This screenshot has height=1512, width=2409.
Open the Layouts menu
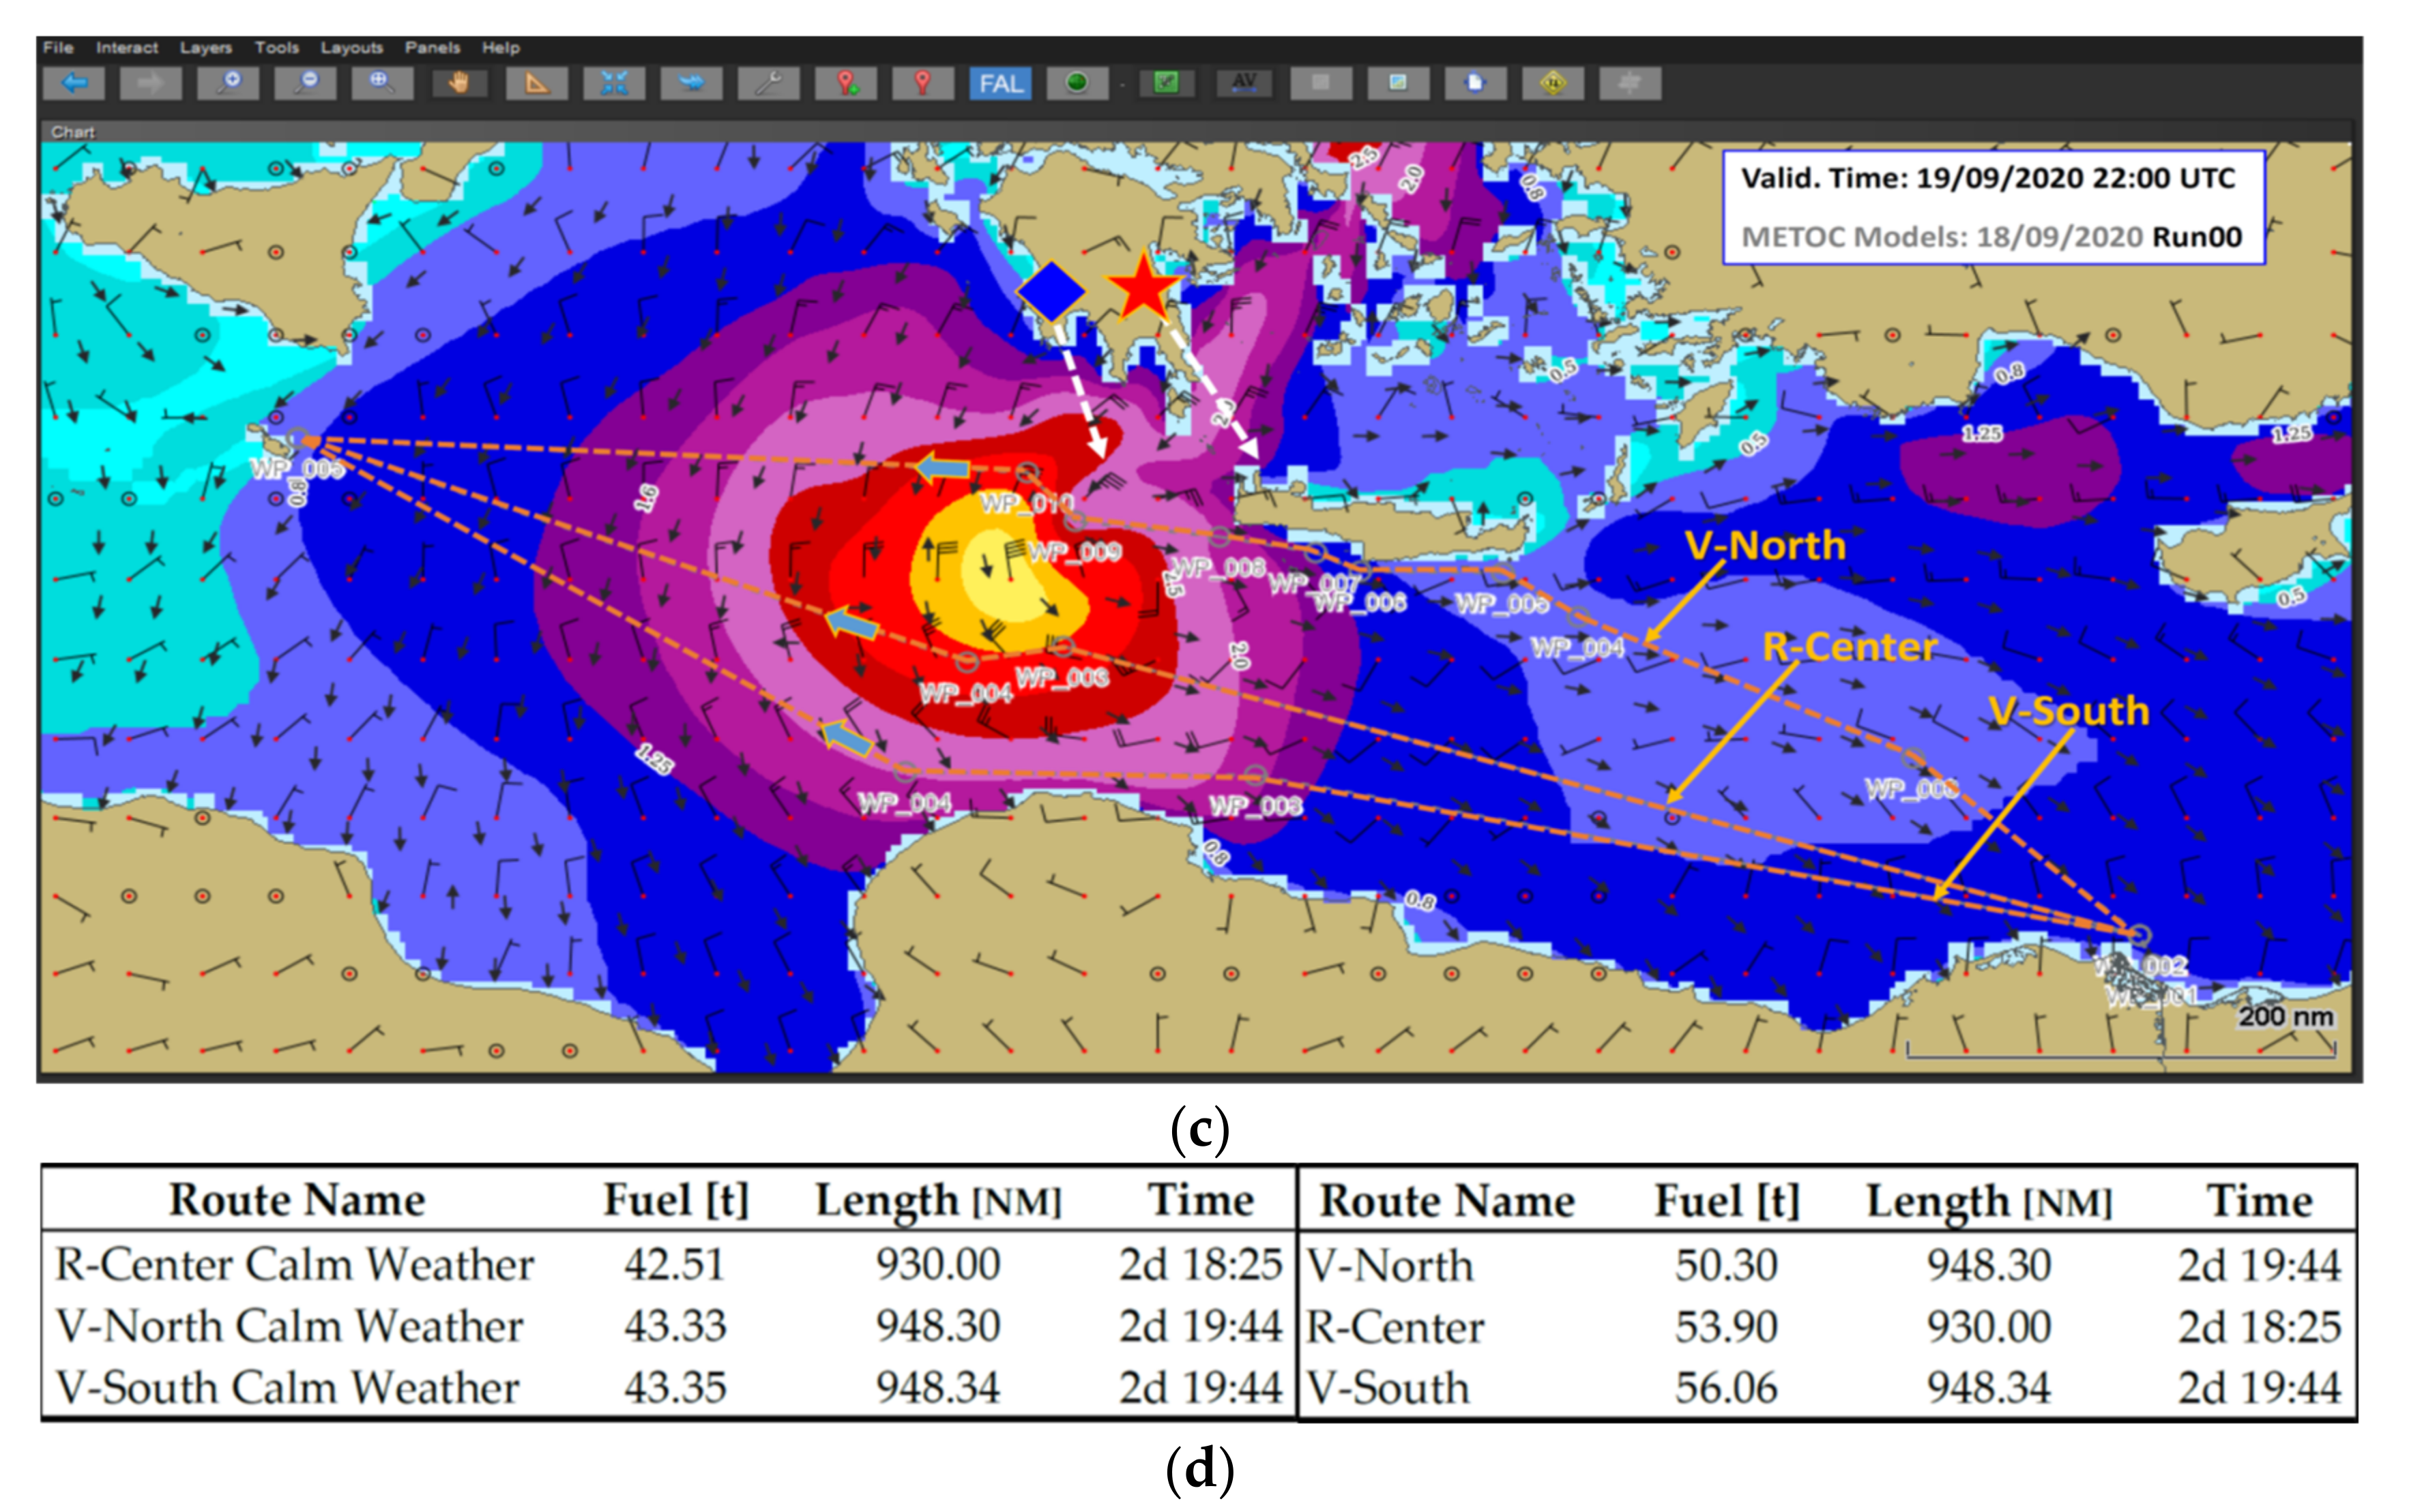[x=351, y=47]
